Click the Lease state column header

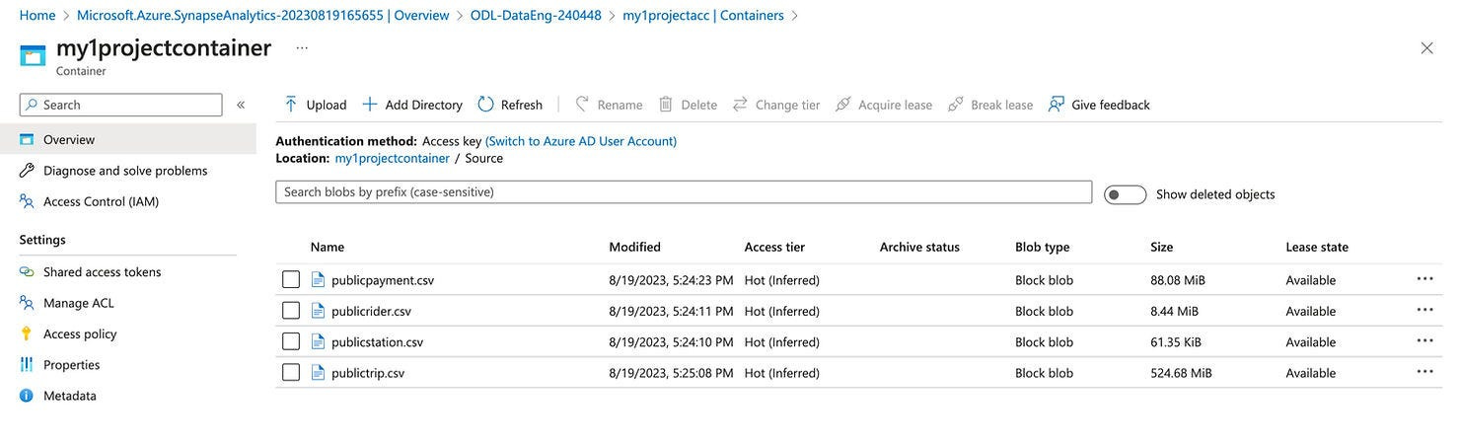click(1317, 247)
